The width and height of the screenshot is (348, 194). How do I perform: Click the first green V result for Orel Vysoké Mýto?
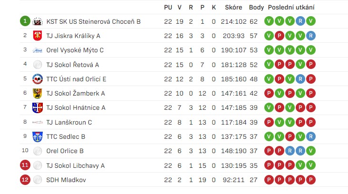269,50
